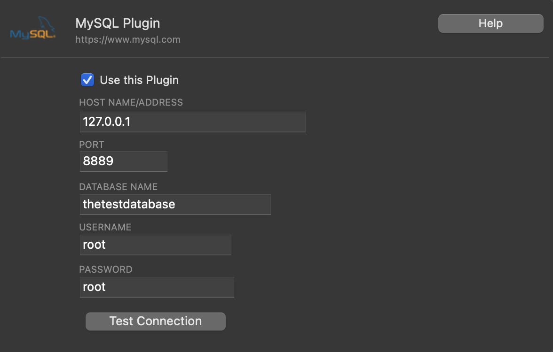Click the 'Use this Plugin' label text

[x=139, y=80]
